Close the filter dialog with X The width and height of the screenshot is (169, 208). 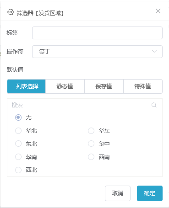[158, 11]
